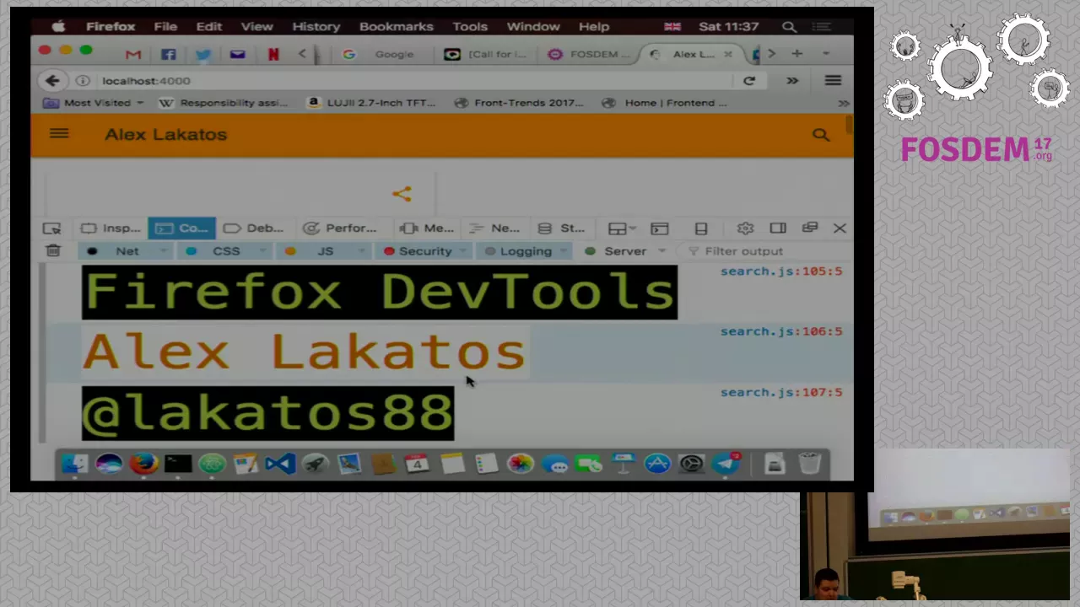Open Terminal from the Dock
Screen dimensions: 1080x607
point(178,464)
